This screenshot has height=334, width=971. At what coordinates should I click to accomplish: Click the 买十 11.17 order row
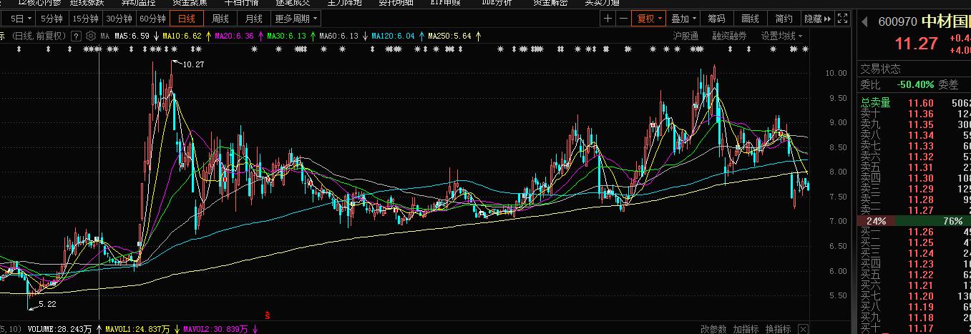pyautogui.click(x=915, y=328)
